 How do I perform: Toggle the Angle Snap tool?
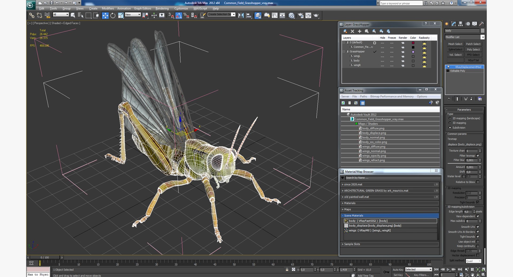179,15
